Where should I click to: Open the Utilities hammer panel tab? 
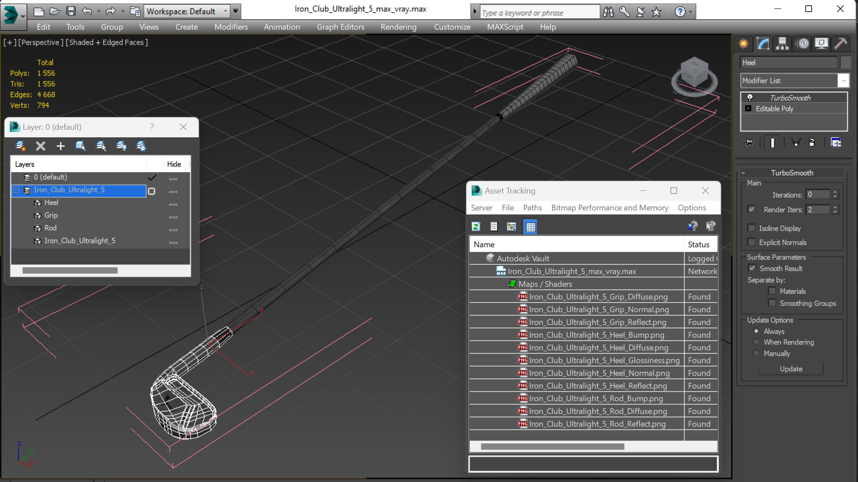841,44
